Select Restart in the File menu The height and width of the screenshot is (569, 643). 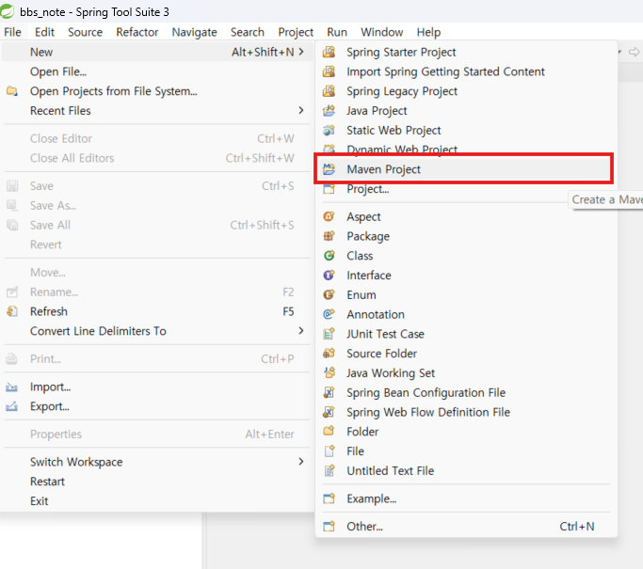point(47,482)
